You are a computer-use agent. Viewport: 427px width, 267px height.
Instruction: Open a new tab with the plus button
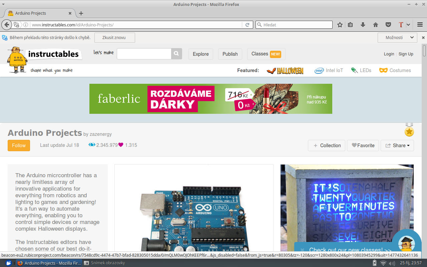81,13
